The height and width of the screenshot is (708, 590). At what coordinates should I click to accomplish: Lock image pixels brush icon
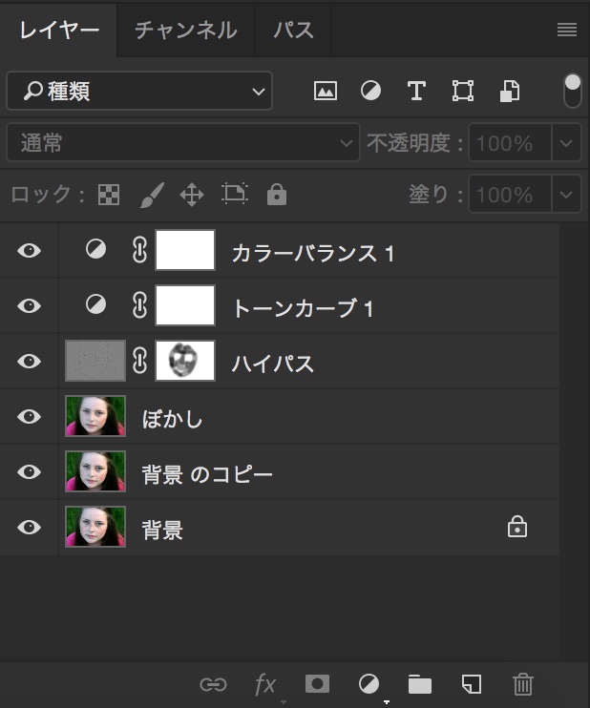pos(152,195)
